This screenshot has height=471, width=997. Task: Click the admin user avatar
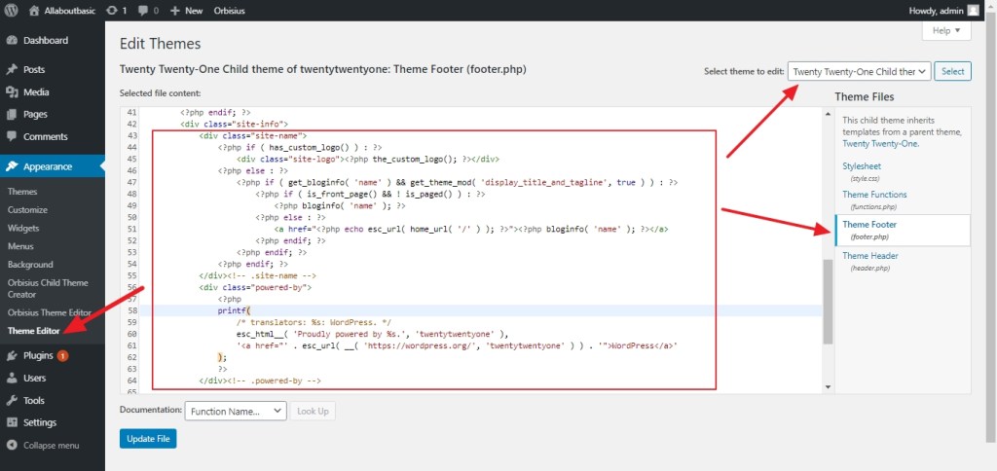pos(973,10)
